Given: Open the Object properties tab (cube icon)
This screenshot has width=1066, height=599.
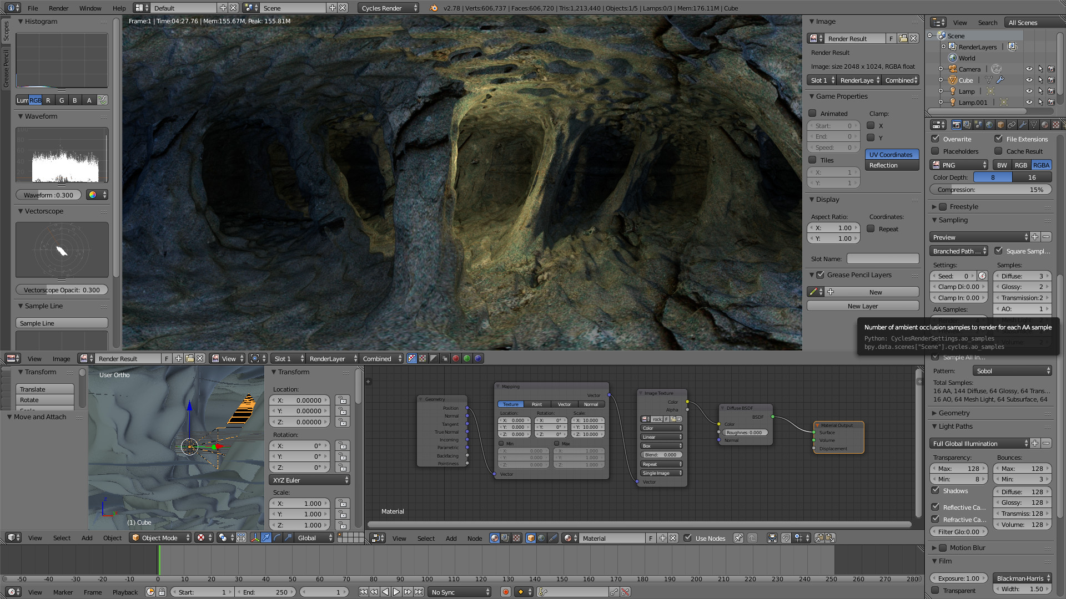Looking at the screenshot, I should tap(1000, 125).
